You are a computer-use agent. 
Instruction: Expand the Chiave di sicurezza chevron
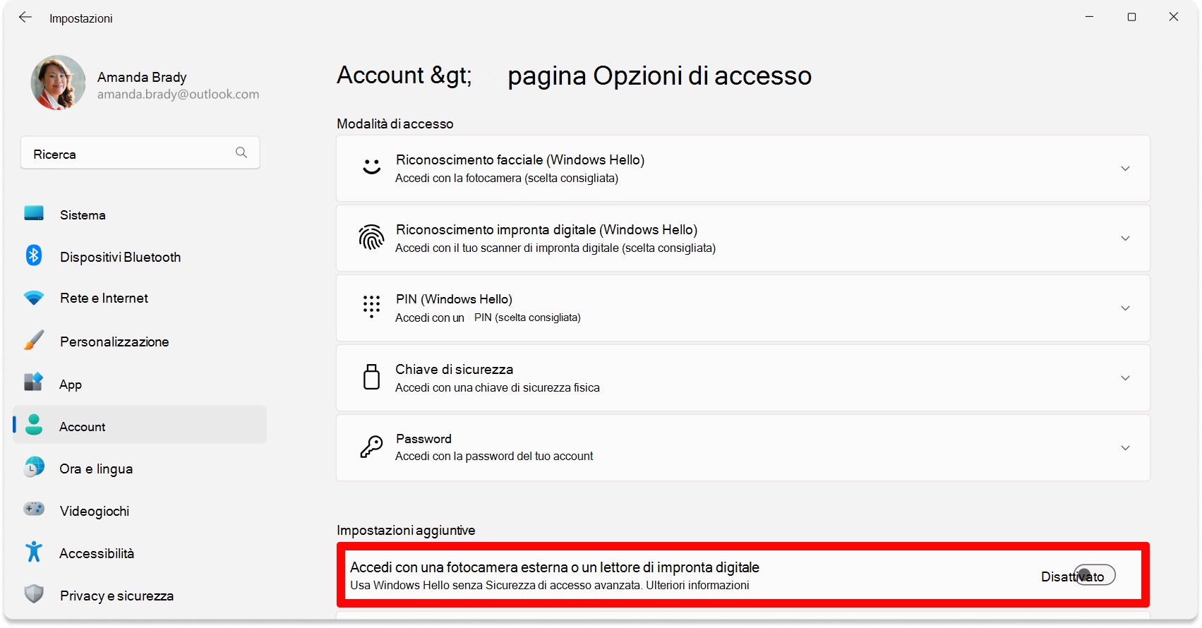point(1125,378)
